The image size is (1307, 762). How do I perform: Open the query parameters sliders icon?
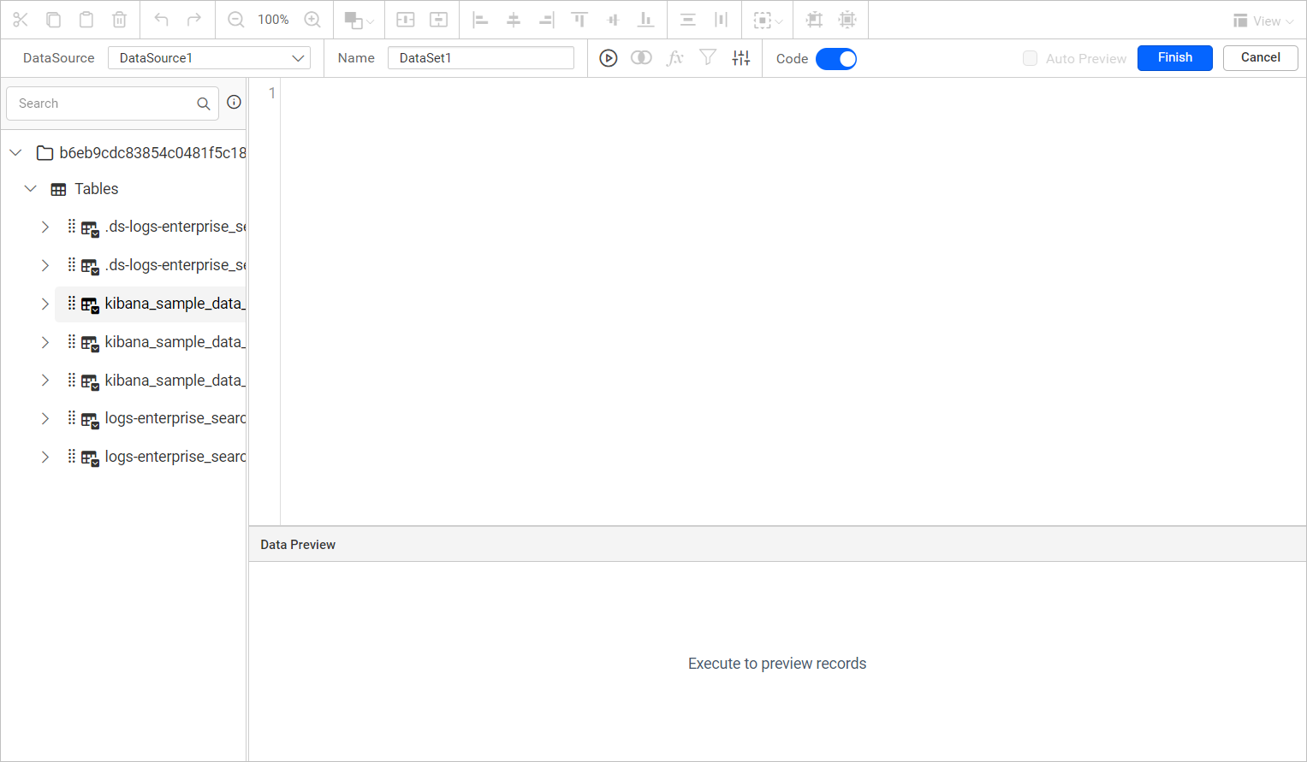[x=741, y=58]
